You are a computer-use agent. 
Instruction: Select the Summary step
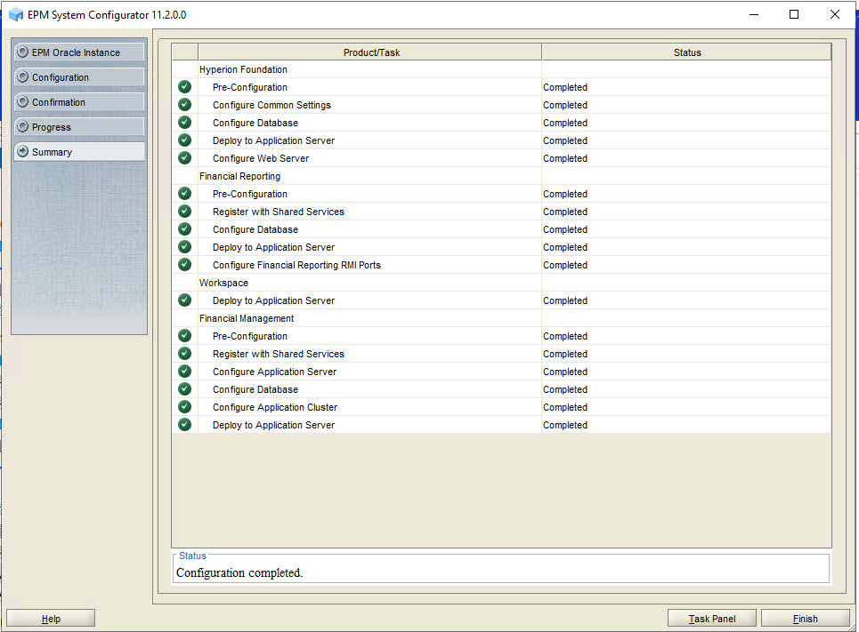click(79, 152)
